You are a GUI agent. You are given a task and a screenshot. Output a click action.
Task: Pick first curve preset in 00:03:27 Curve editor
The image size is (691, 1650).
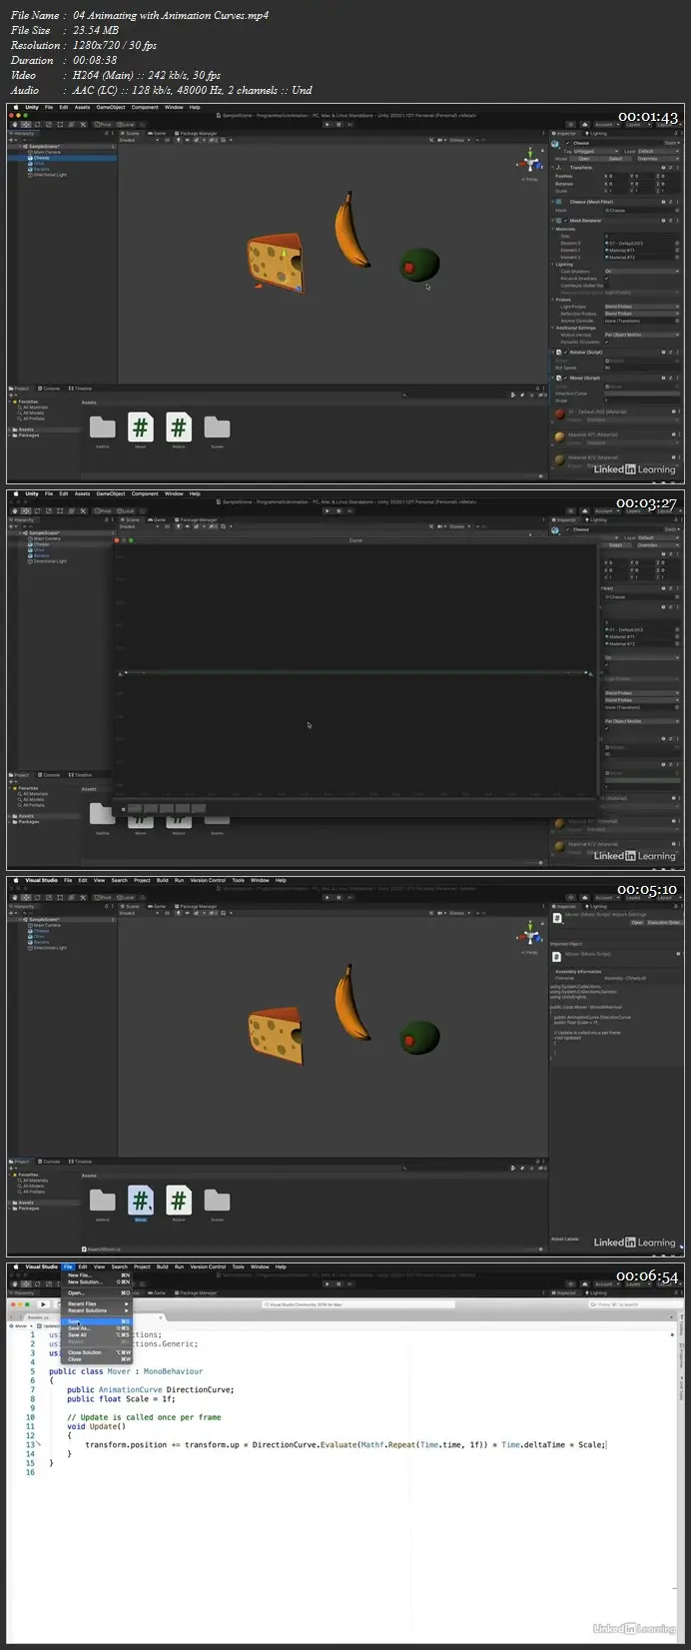coord(136,809)
